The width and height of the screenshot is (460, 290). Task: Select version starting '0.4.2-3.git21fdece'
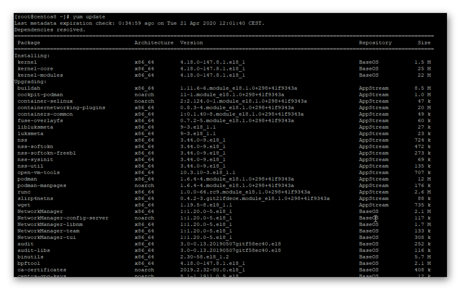(255, 199)
